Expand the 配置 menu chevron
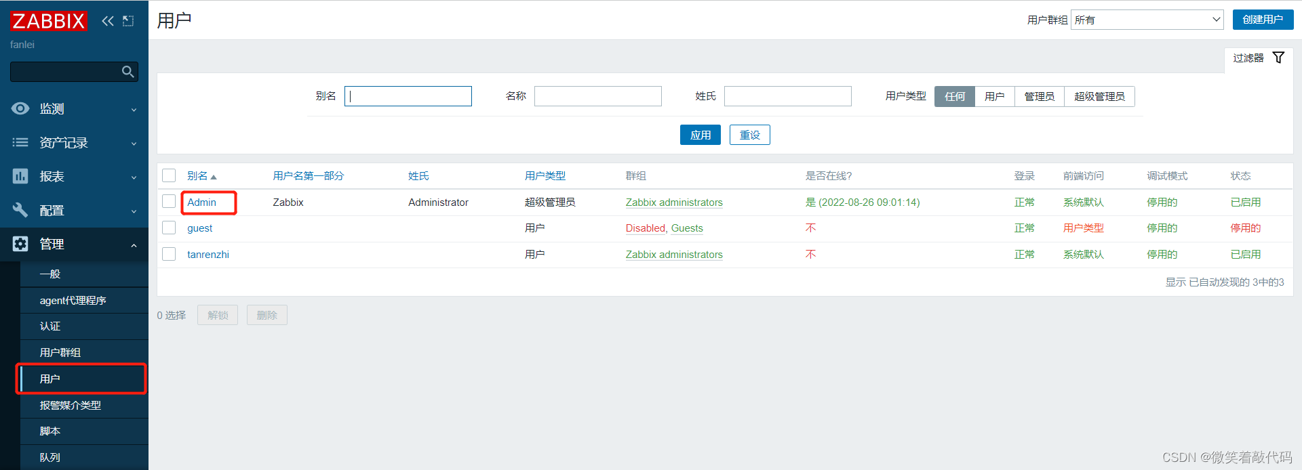This screenshot has width=1302, height=470. point(134,211)
